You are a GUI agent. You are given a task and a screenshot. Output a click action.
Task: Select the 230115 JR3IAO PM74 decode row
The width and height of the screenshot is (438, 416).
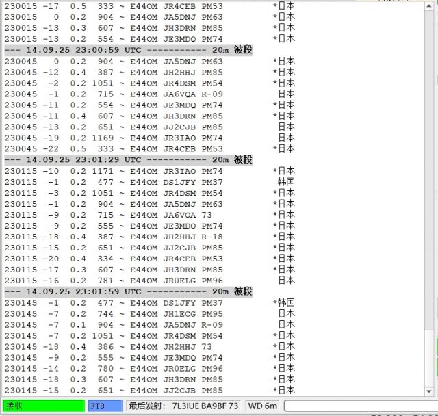(x=149, y=171)
